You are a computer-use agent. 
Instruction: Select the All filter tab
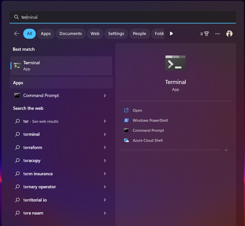coord(29,33)
